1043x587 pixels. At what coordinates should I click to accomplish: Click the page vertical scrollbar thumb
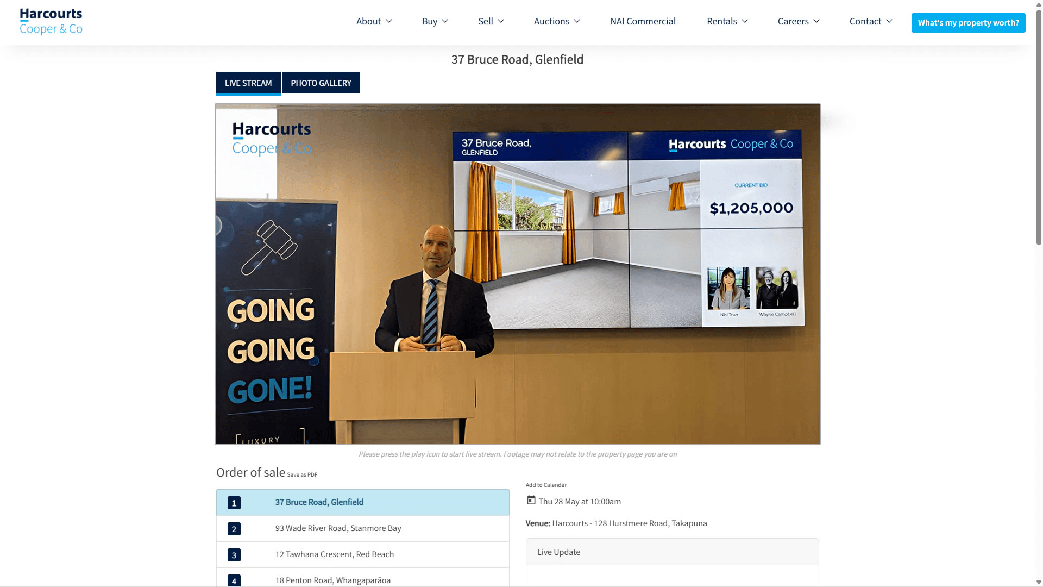click(x=1039, y=127)
